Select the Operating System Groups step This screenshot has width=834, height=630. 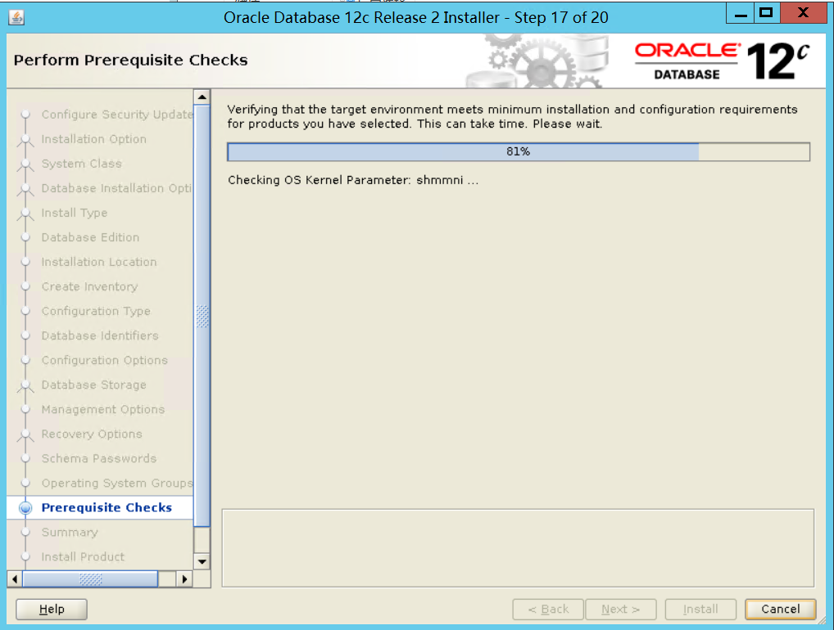pyautogui.click(x=117, y=483)
